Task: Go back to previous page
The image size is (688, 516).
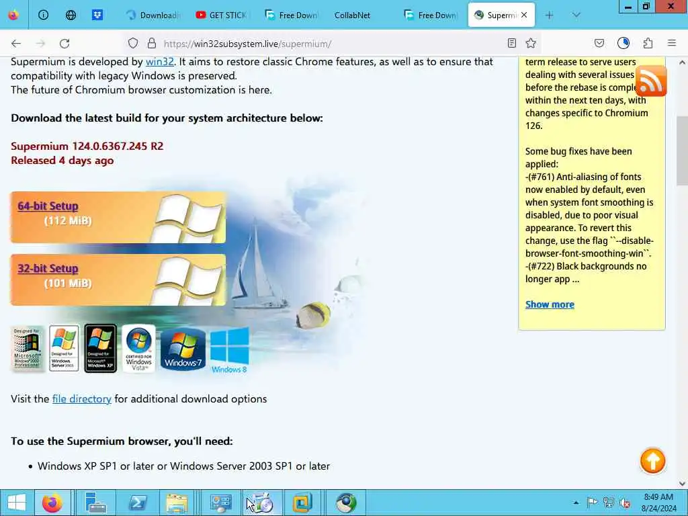Action: [x=16, y=44]
